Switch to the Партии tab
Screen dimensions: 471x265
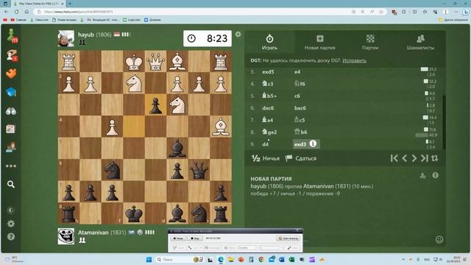point(370,43)
